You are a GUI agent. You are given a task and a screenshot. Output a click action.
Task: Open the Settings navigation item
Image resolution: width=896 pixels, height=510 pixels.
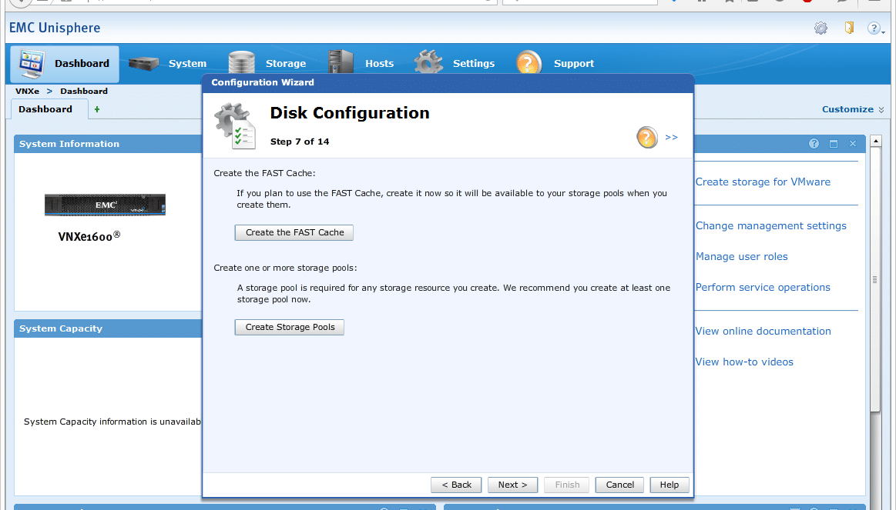pyautogui.click(x=455, y=63)
